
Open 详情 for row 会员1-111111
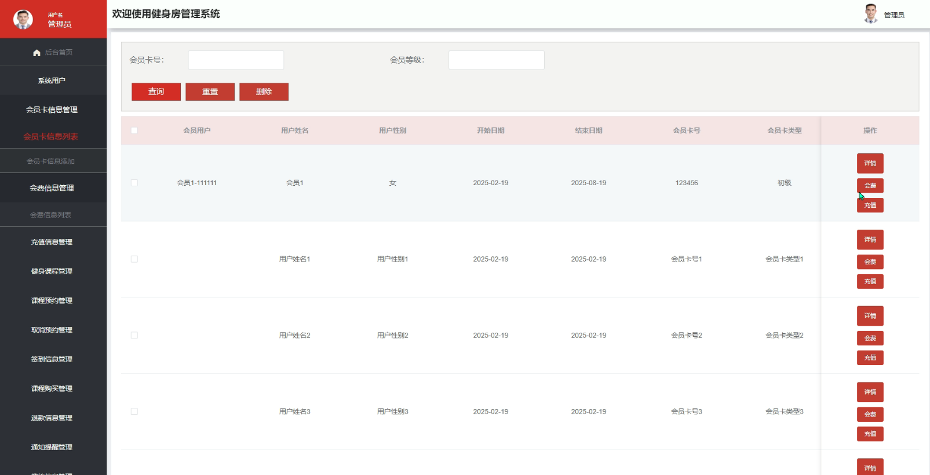870,163
